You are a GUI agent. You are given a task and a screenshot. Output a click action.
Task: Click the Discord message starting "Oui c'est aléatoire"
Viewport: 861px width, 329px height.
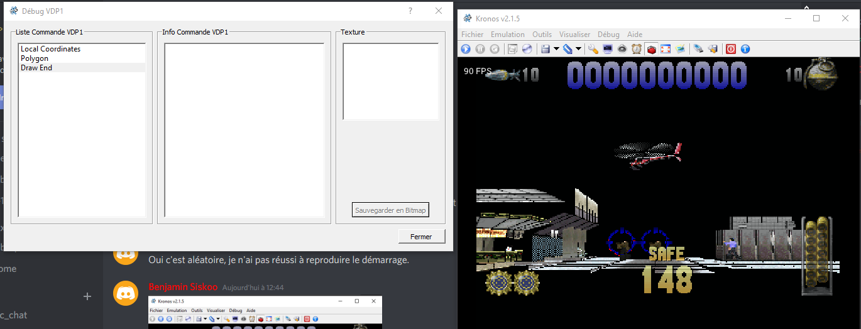pos(278,259)
